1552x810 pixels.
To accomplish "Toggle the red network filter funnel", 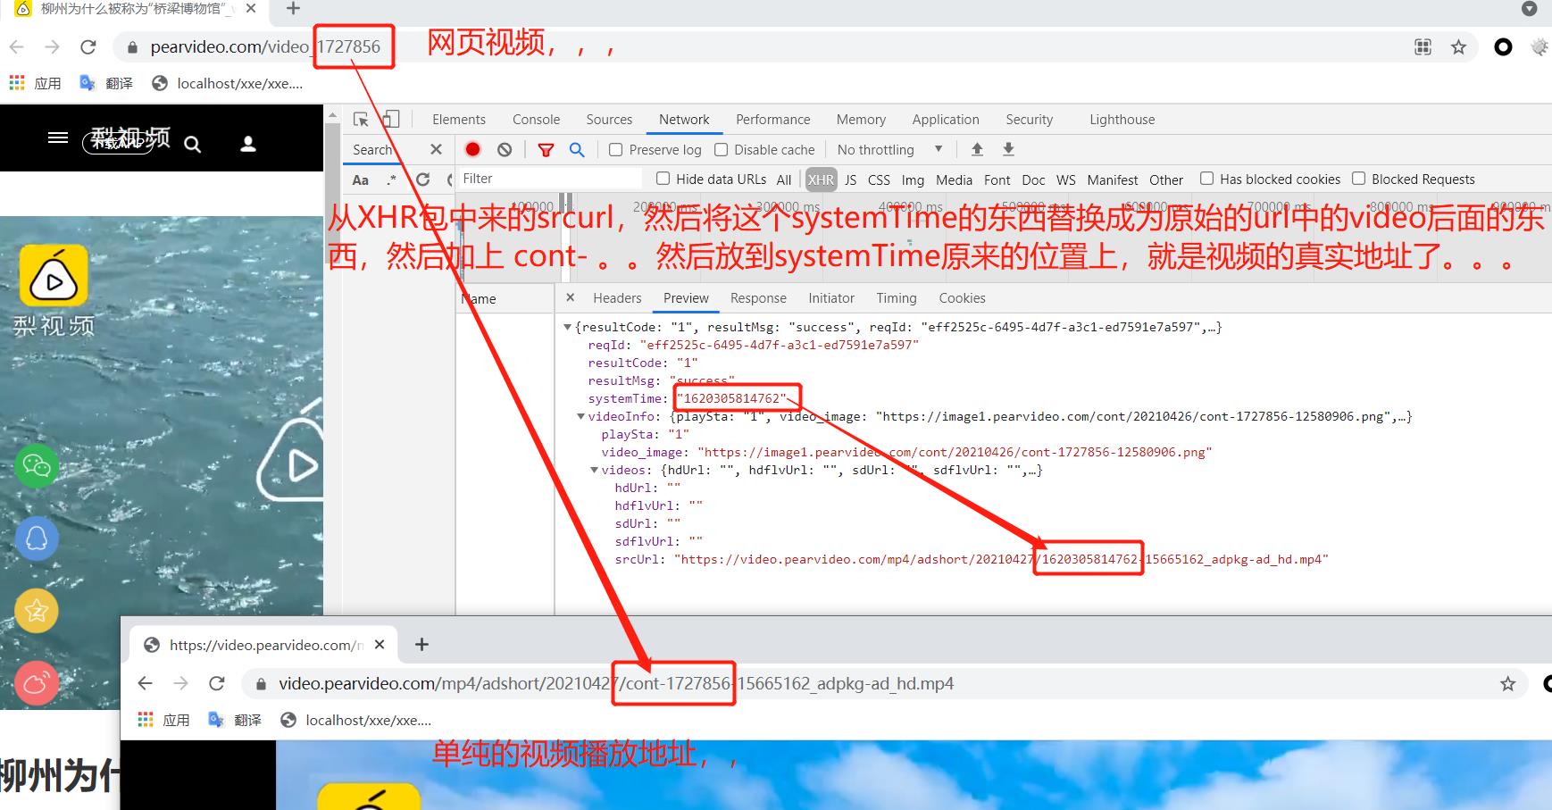I will point(546,150).
